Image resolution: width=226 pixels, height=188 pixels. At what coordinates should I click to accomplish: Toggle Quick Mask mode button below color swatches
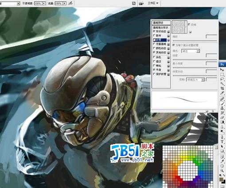click(x=222, y=187)
